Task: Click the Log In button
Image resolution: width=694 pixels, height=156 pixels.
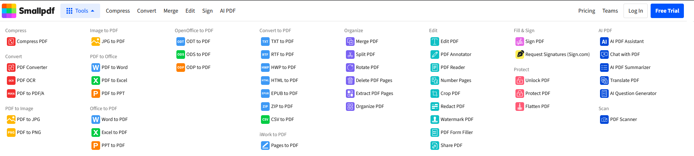Action: (x=635, y=11)
